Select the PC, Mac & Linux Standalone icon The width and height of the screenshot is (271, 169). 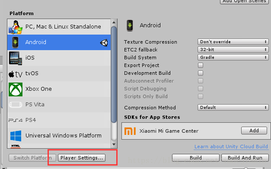tap(16, 27)
